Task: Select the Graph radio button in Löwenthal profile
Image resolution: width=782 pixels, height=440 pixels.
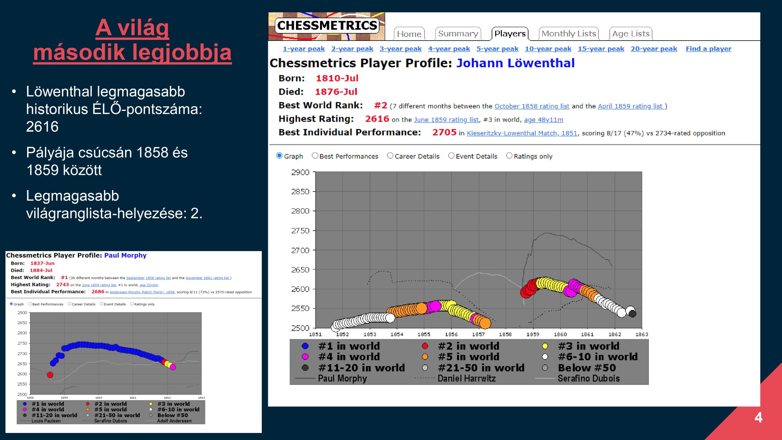Action: tap(279, 156)
